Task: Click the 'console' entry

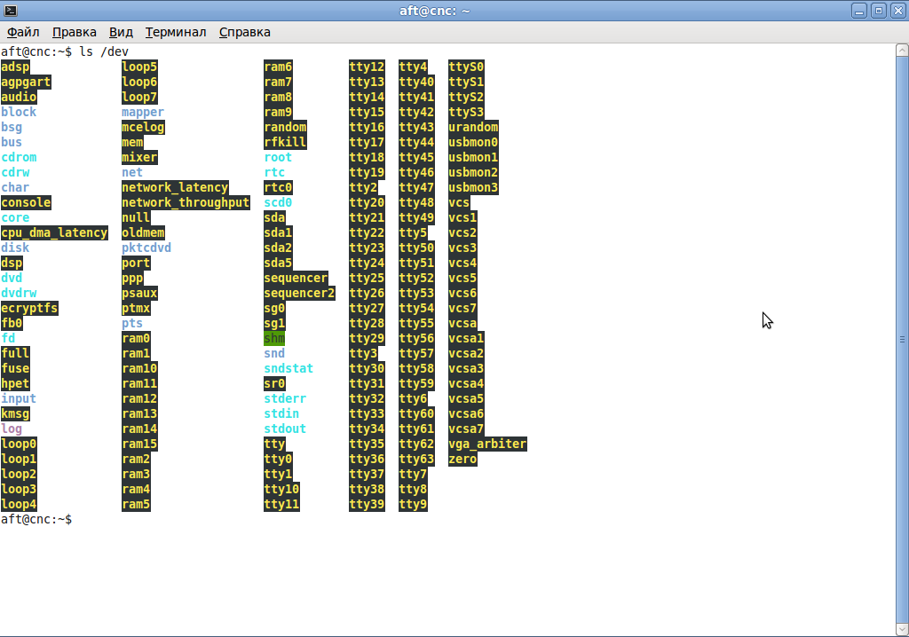Action: (26, 202)
